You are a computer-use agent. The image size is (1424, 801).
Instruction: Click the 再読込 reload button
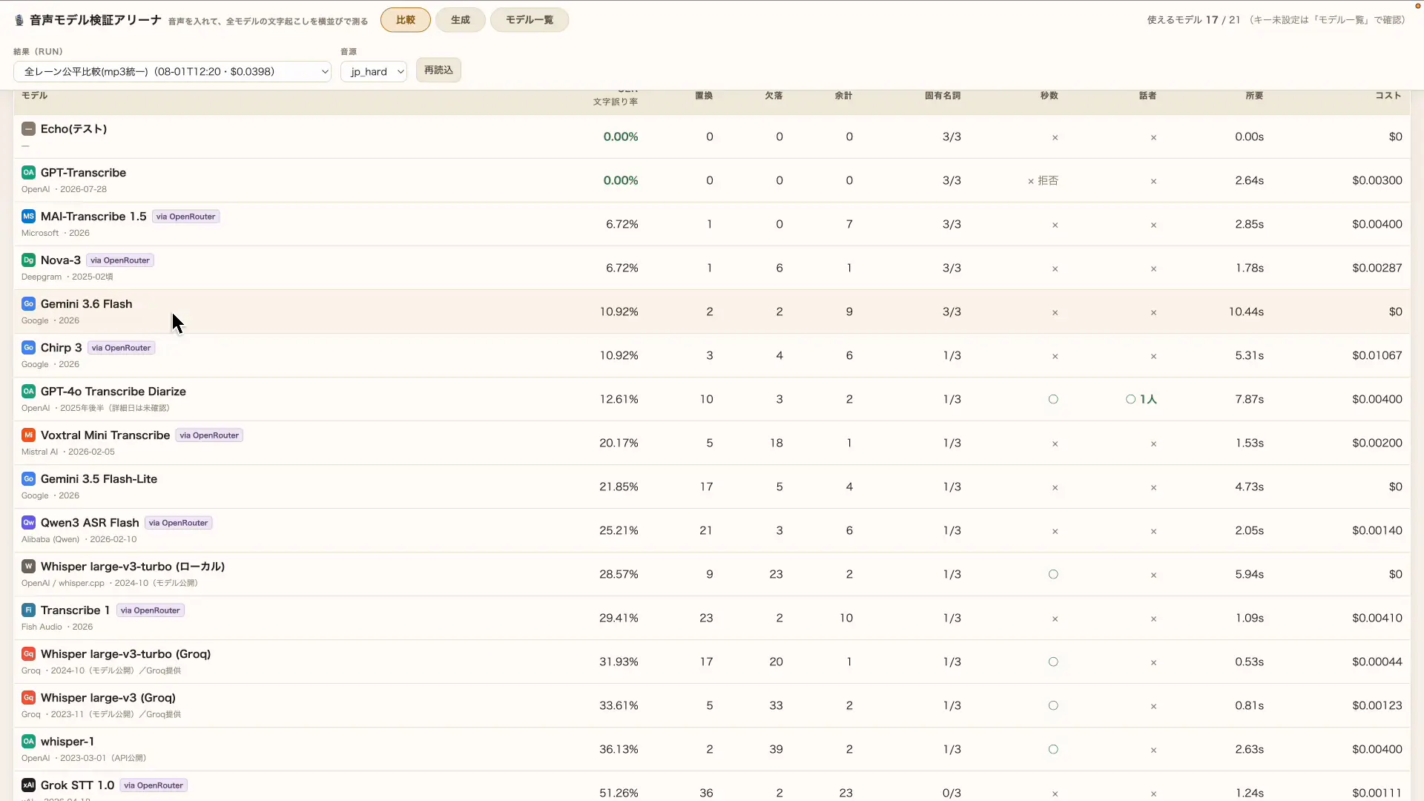438,70
